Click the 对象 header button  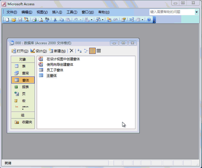coord(23,59)
